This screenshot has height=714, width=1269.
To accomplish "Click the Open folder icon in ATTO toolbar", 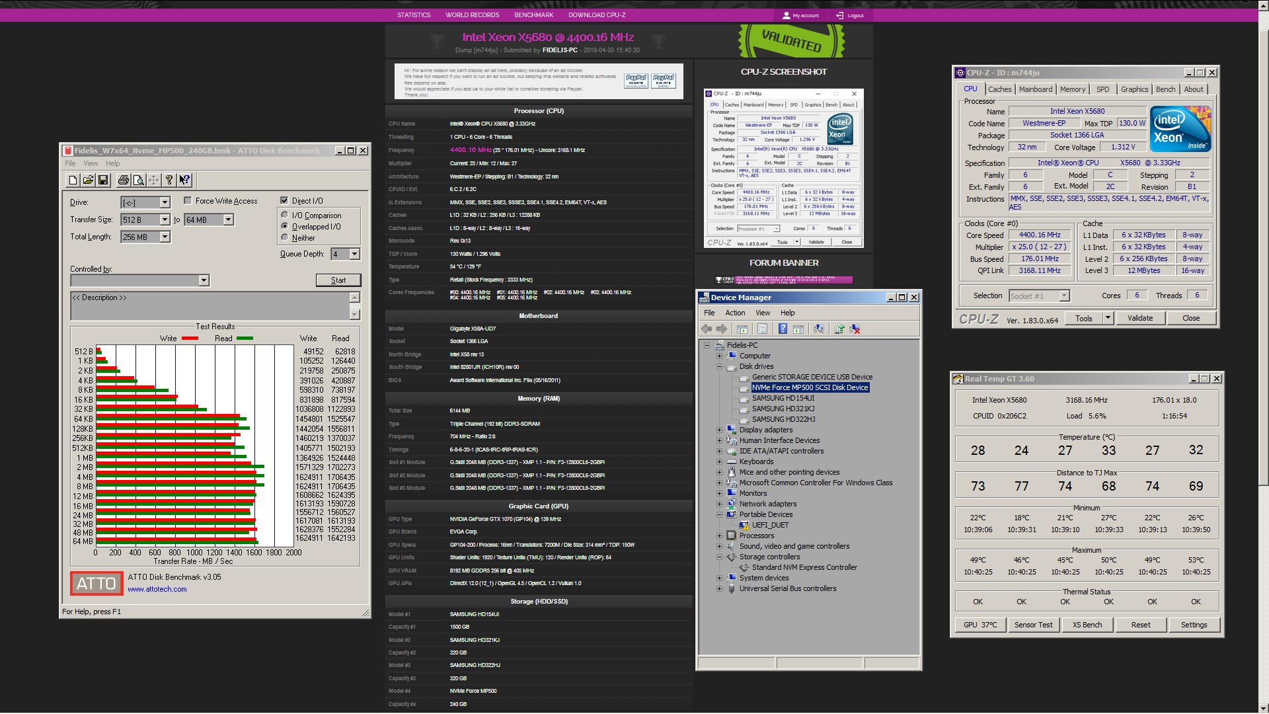I will pyautogui.click(x=88, y=180).
